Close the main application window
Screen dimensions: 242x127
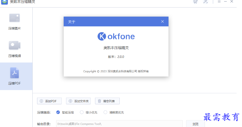(232, 2)
